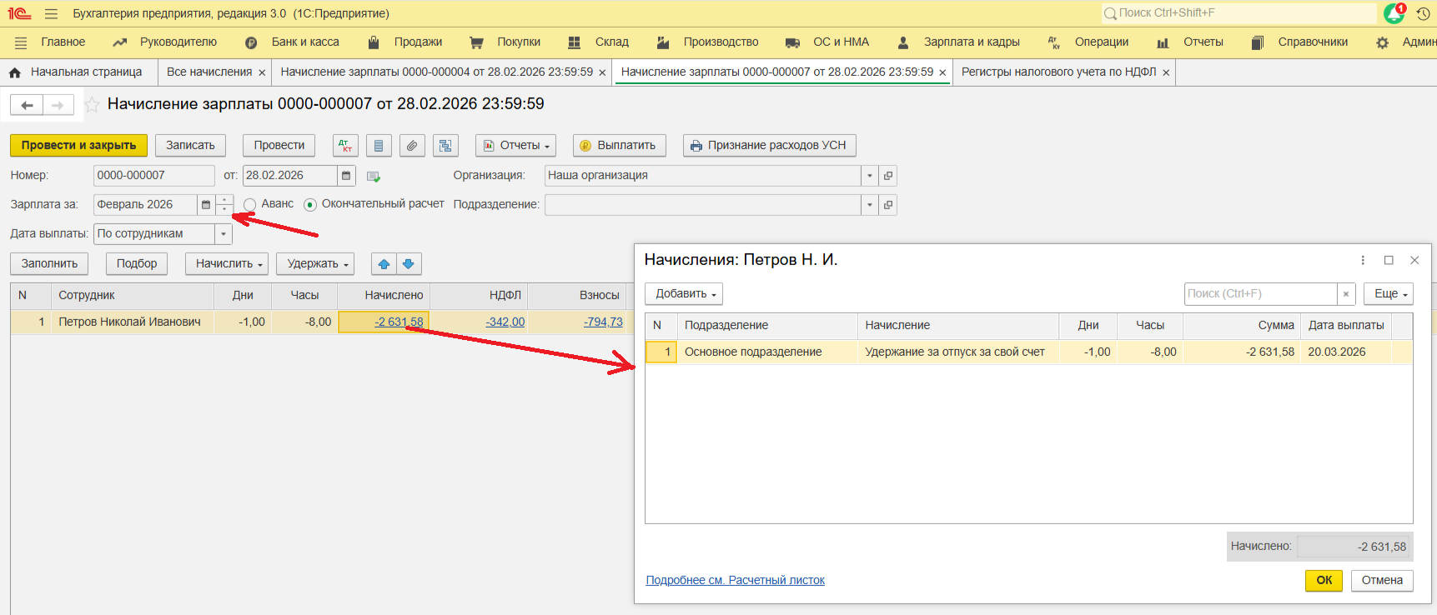
Task: Open the 1C logo menu
Action: (x=19, y=14)
